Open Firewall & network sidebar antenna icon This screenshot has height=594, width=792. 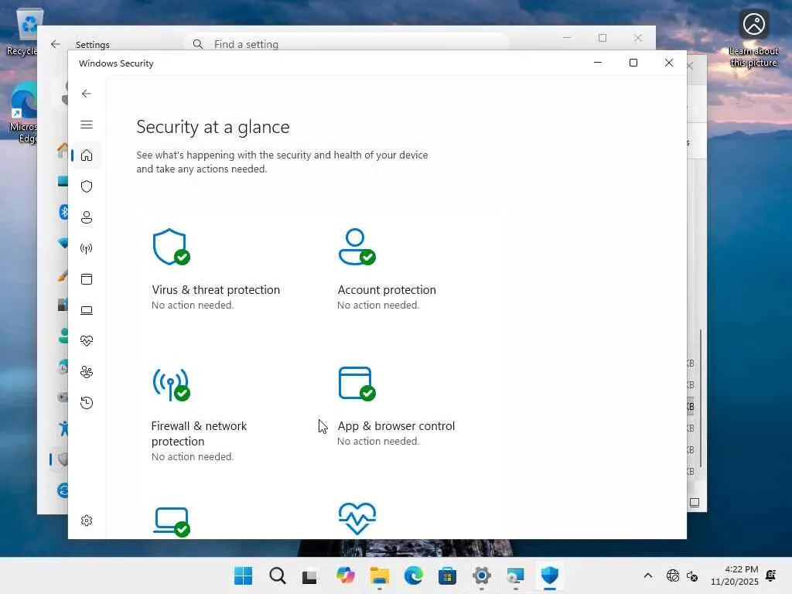87,248
